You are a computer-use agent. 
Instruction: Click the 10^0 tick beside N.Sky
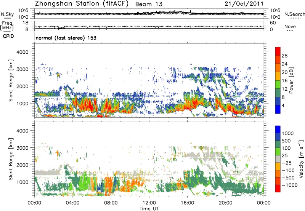pos(23,17)
